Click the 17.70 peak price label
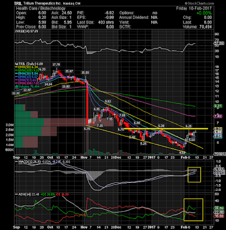This screenshot has width=226, height=230. (x=56, y=64)
